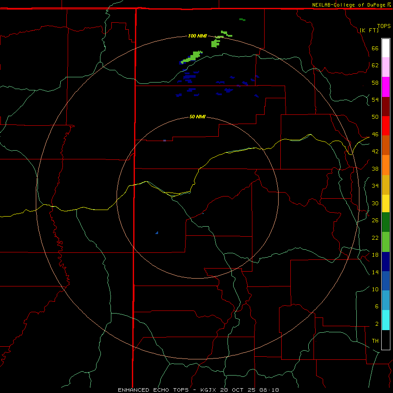393x393 pixels.
Task: Click the yellow 30-34 kft legend color
Action: click(386, 203)
